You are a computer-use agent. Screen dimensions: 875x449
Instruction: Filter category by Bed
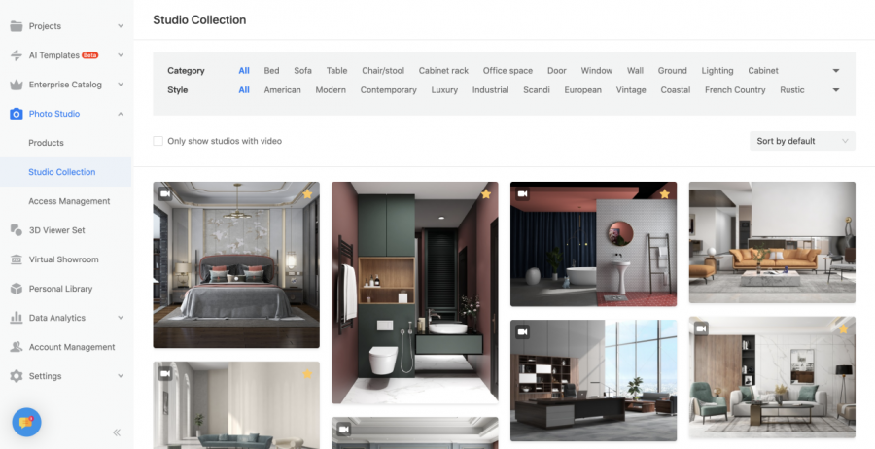(272, 71)
